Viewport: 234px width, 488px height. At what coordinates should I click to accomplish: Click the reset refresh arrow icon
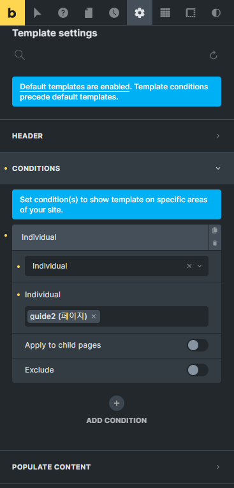[x=214, y=55]
